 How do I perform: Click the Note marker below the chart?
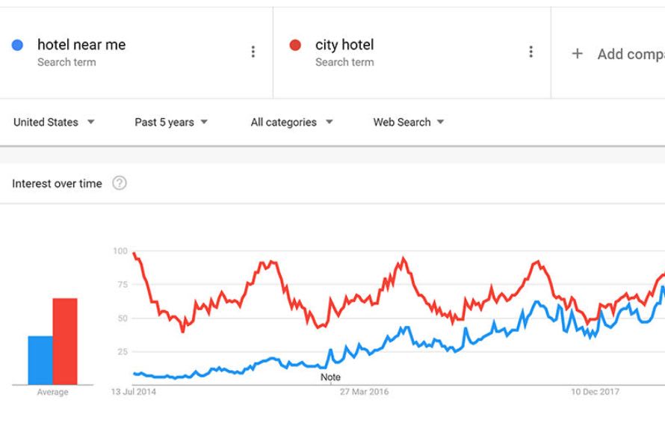330,377
